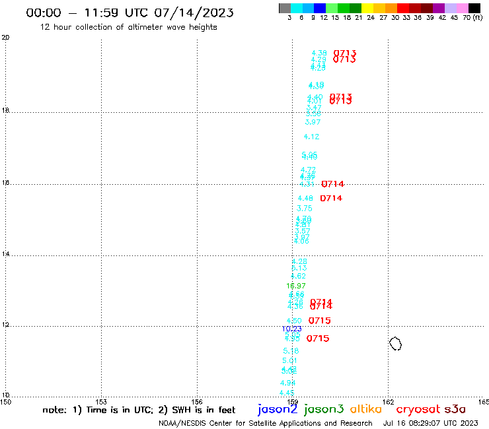Click the 3.75 wave height value
The width and height of the screenshot is (489, 429).
point(305,209)
